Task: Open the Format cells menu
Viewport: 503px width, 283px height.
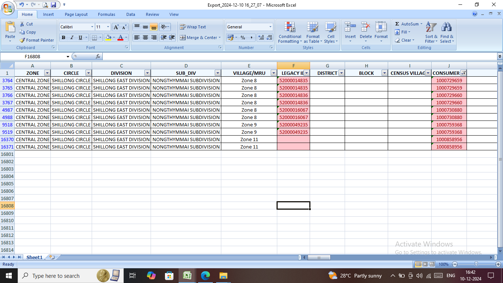Action: [x=381, y=32]
